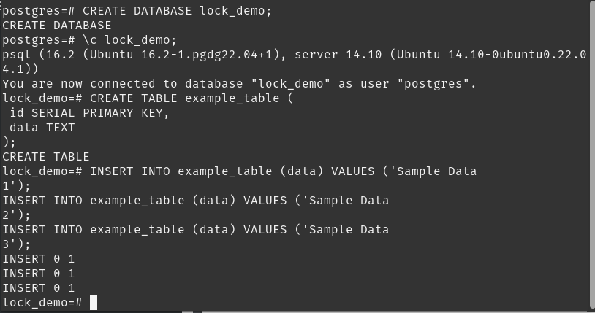The height and width of the screenshot is (313, 595).
Task: Click the cursor block after the lock_demo prompt
Action: pyautogui.click(x=94, y=303)
